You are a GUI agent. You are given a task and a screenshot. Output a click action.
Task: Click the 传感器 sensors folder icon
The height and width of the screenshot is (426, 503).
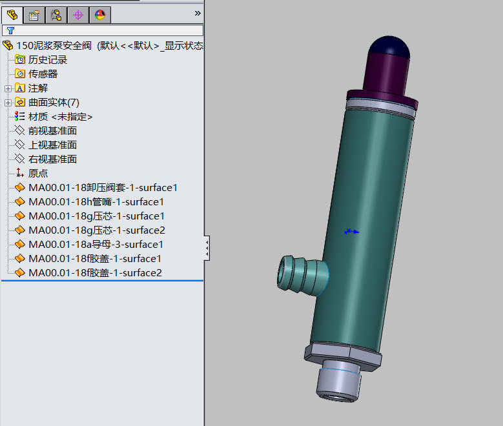(x=20, y=74)
